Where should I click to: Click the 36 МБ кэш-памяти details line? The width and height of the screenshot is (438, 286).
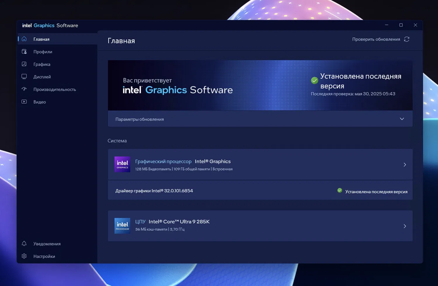point(160,229)
